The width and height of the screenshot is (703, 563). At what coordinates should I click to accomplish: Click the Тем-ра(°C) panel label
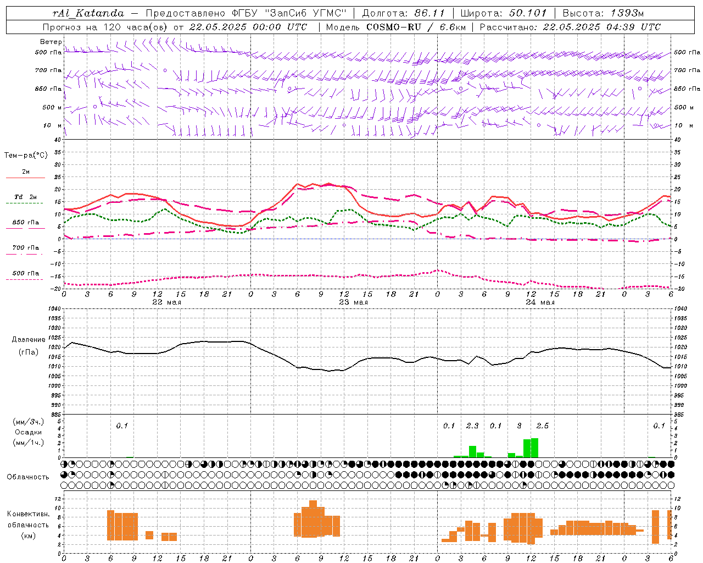26,156
